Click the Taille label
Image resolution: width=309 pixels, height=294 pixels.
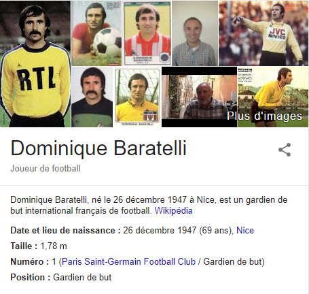coord(24,246)
